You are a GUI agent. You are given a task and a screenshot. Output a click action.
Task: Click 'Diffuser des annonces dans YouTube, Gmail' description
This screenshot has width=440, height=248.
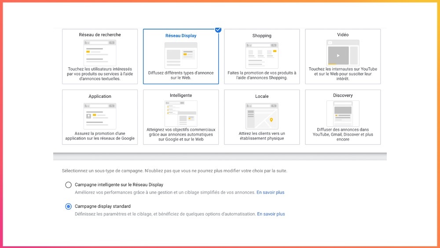pyautogui.click(x=343, y=134)
